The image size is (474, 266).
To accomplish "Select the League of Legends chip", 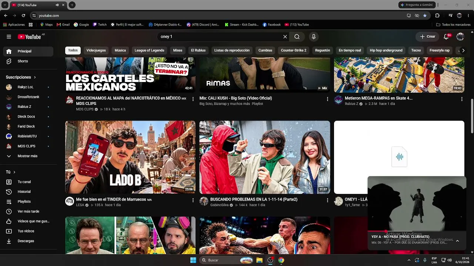I will (149, 50).
